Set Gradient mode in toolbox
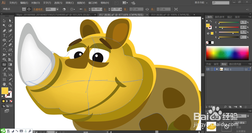Screen dimensions: 252x133 pyautogui.click(x=7, y=101)
